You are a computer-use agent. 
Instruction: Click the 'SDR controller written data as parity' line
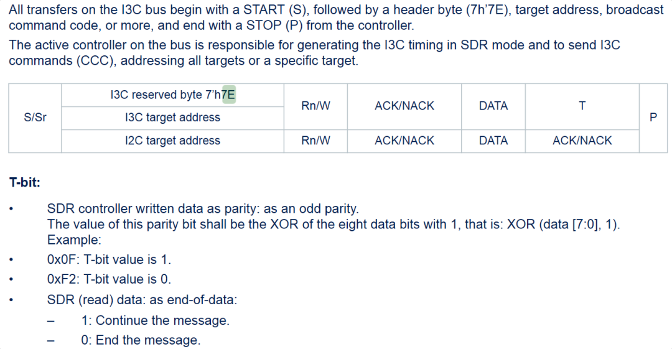point(203,209)
